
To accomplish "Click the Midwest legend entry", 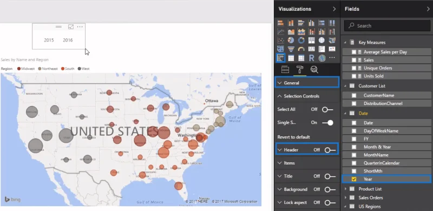I will (26, 69).
